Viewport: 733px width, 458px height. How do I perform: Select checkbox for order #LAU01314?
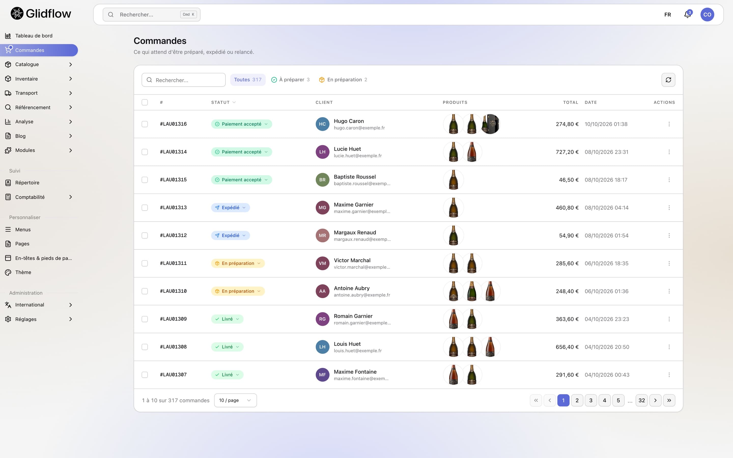pos(145,152)
